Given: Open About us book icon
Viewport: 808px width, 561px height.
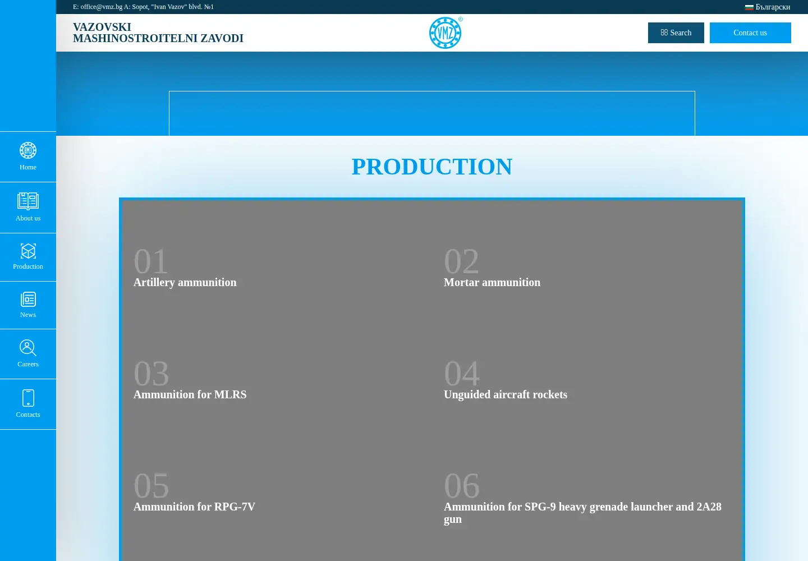Looking at the screenshot, I should (x=28, y=201).
